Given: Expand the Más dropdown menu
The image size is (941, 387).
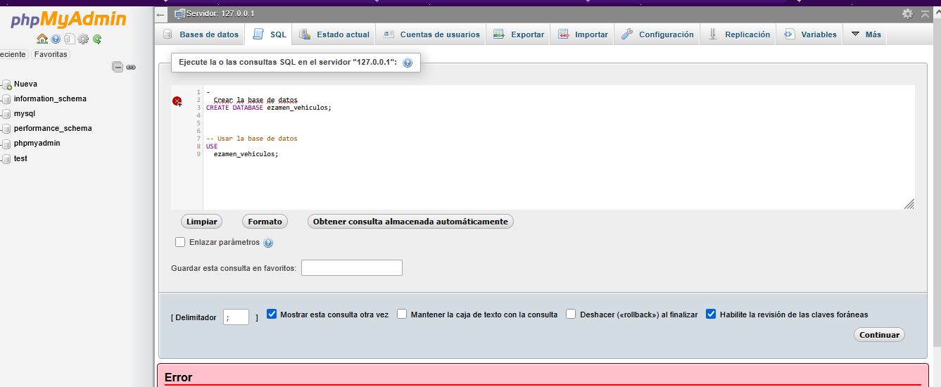Looking at the screenshot, I should point(866,34).
